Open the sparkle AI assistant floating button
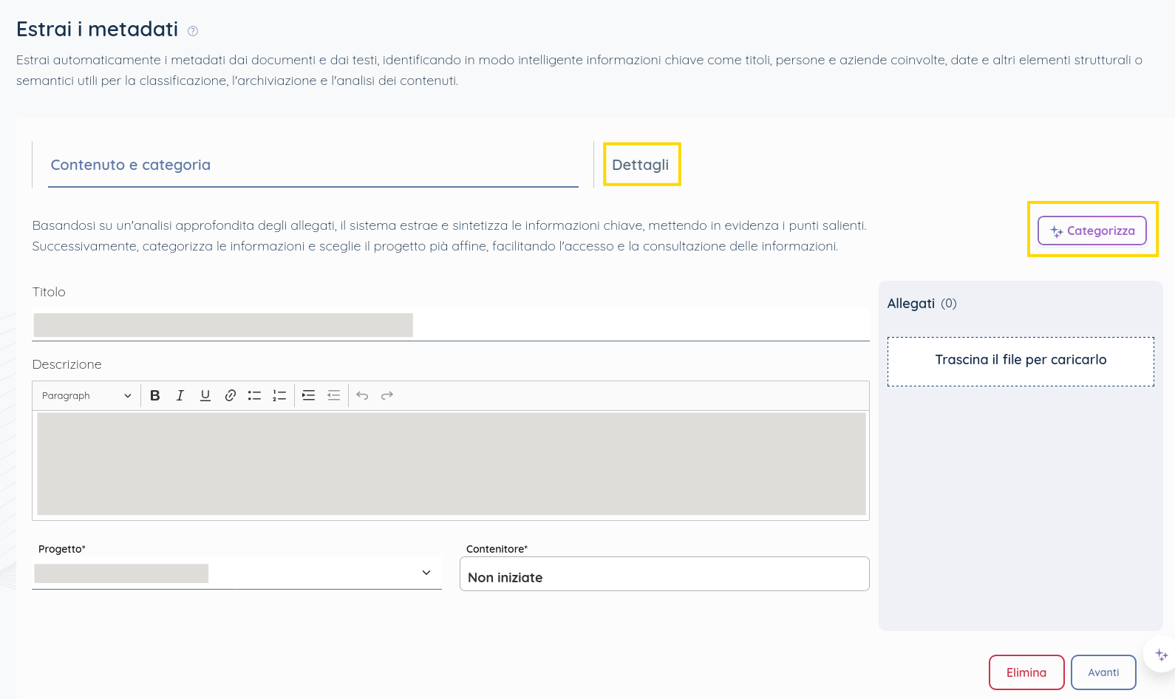The height and width of the screenshot is (699, 1175). (x=1161, y=655)
